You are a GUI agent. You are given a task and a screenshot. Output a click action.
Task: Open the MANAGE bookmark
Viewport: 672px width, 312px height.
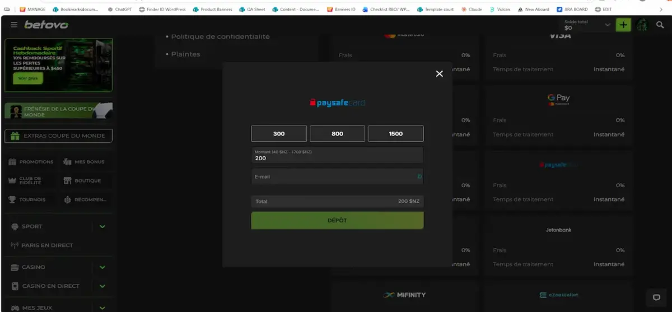tap(32, 10)
